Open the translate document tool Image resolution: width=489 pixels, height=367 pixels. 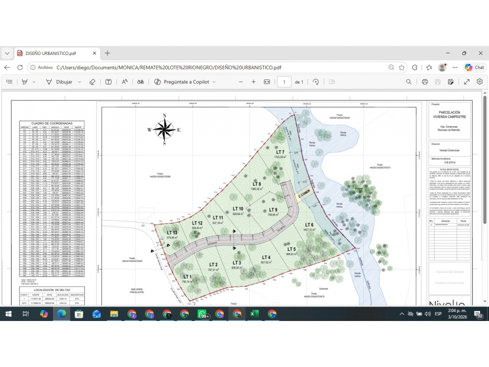click(140, 82)
